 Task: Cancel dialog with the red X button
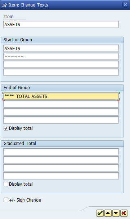pos(124,213)
